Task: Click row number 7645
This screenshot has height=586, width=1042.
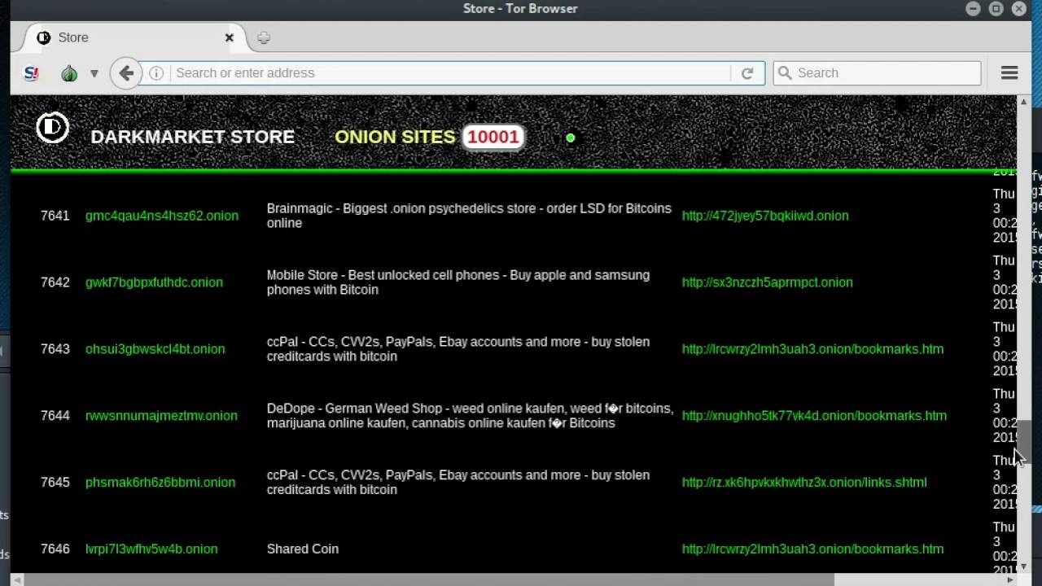Action: [55, 483]
